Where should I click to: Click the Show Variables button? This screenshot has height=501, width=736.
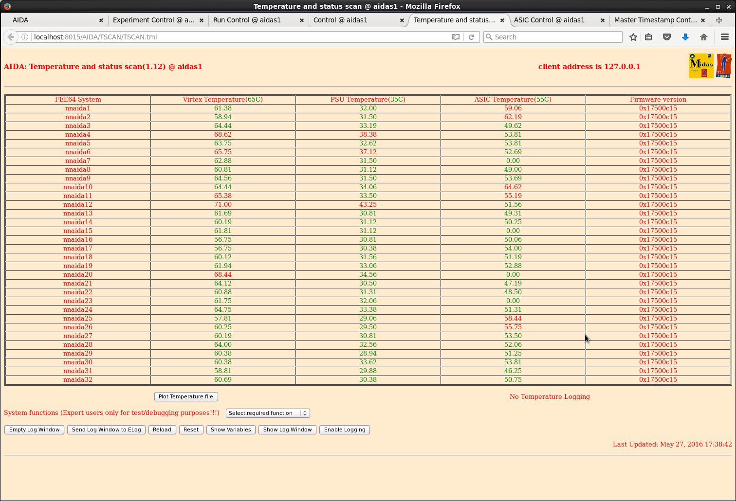point(231,429)
